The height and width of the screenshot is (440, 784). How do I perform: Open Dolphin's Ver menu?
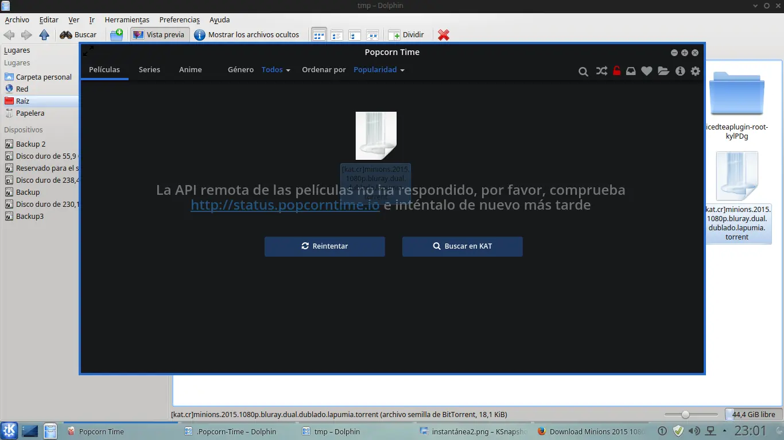pos(74,19)
